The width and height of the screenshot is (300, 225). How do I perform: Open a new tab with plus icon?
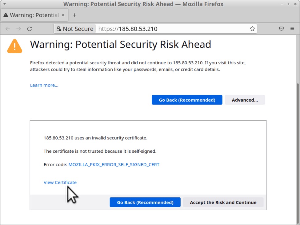click(74, 15)
